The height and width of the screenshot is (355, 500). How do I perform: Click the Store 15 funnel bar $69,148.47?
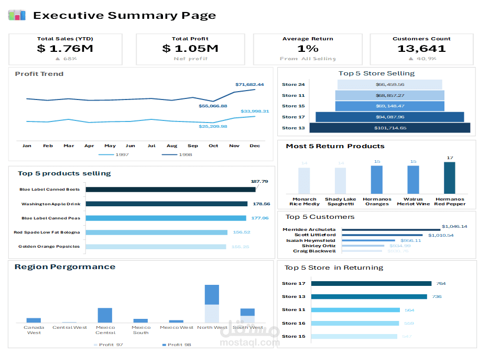click(x=389, y=106)
